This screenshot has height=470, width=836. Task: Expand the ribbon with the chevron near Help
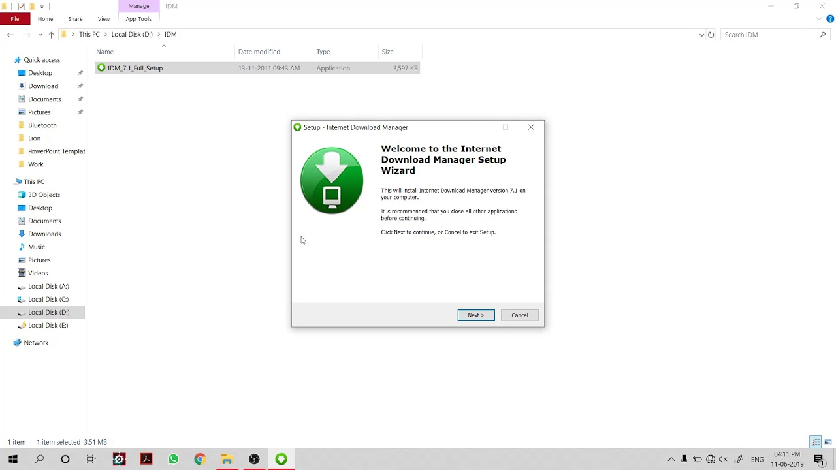tap(819, 19)
